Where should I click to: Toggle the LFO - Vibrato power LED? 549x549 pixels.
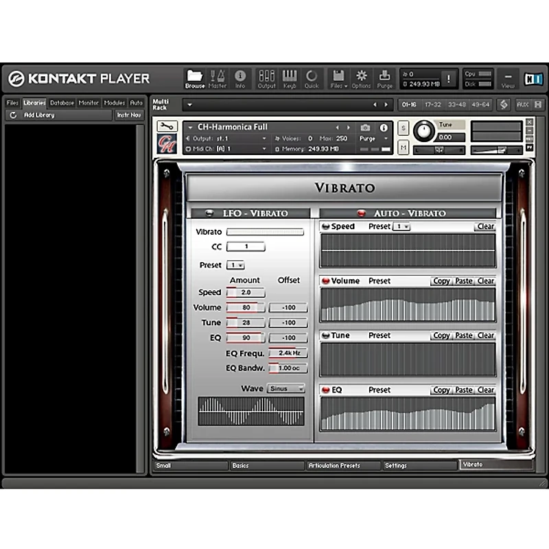click(x=208, y=213)
